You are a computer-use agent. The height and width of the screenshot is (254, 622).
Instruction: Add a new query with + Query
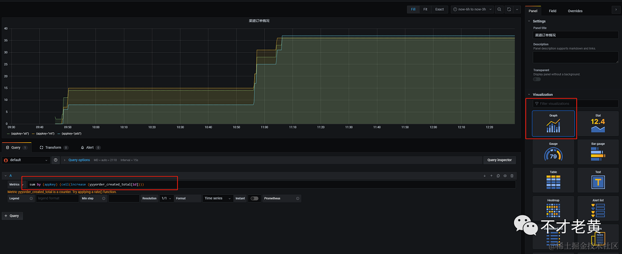pyautogui.click(x=12, y=216)
